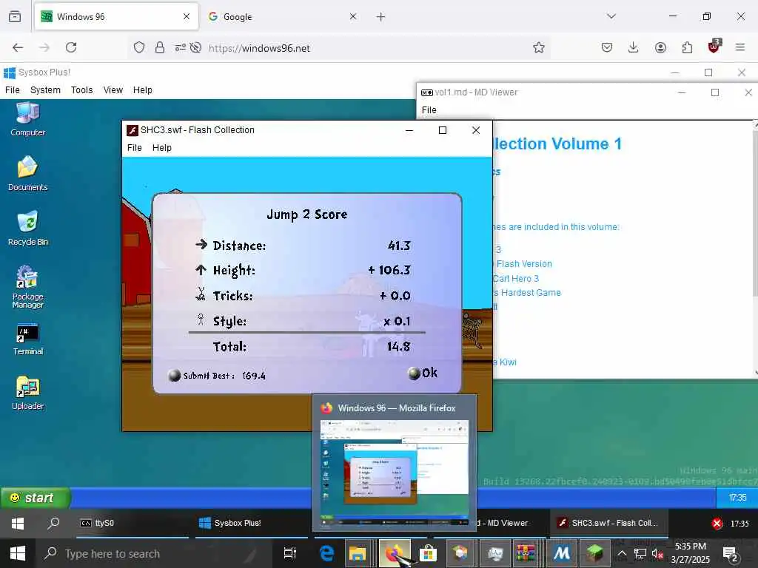
Task: Click the Flash Version link in MD Viewer
Action: [x=523, y=264]
